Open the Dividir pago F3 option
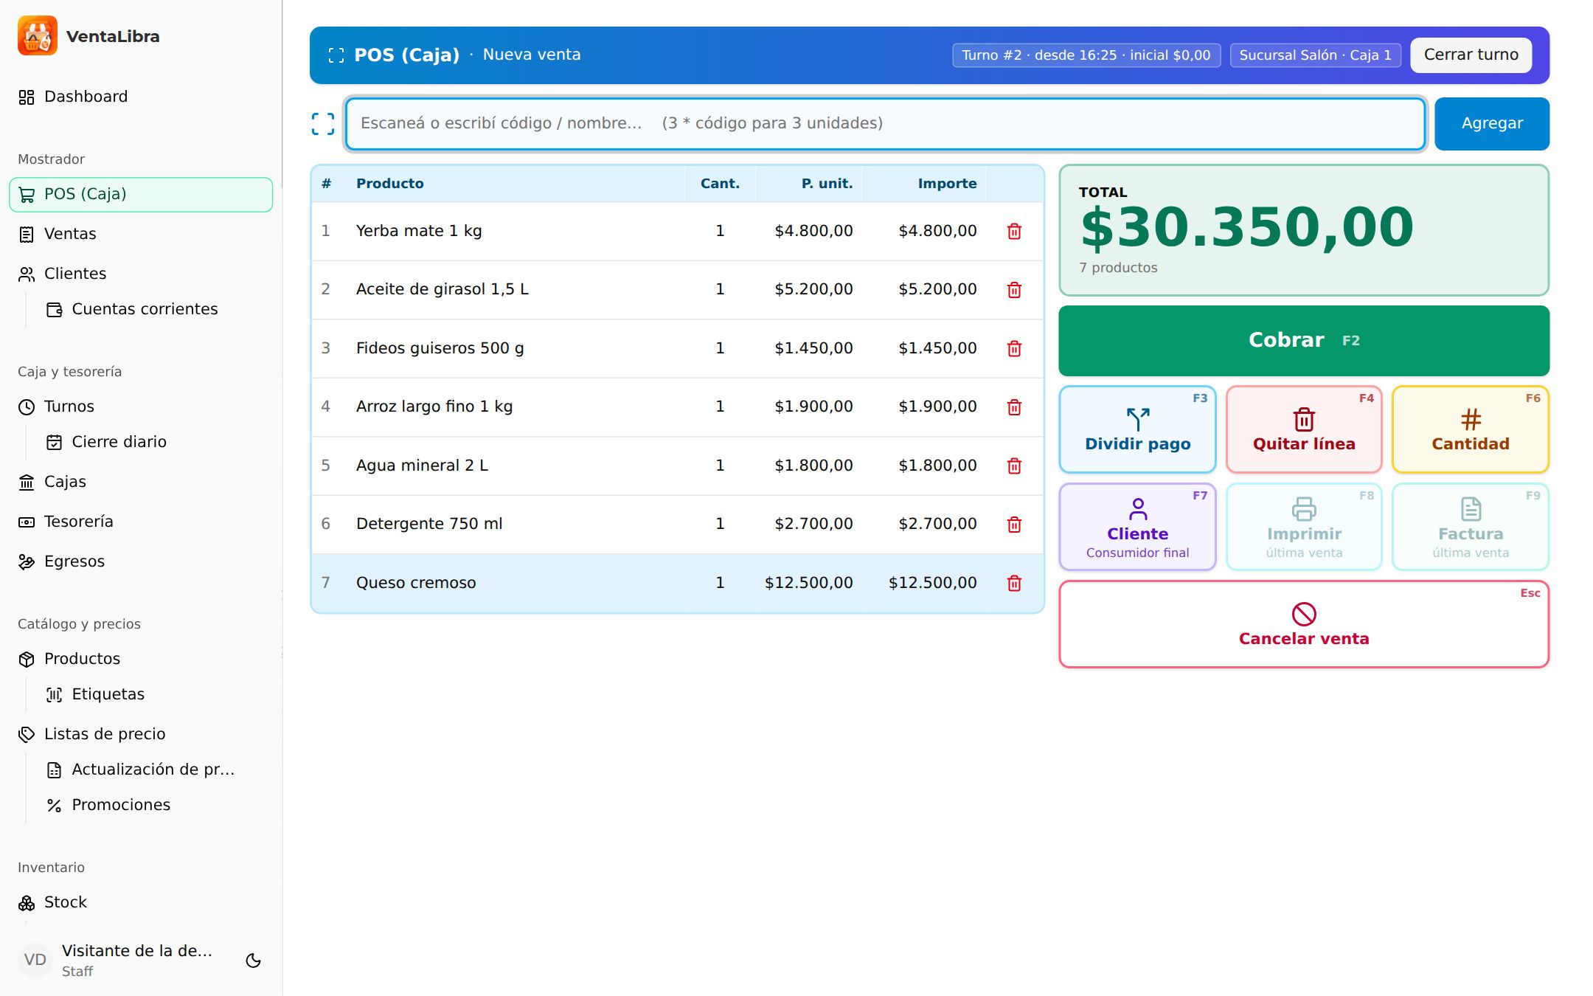Screen dimensions: 1593x996 click(1137, 429)
